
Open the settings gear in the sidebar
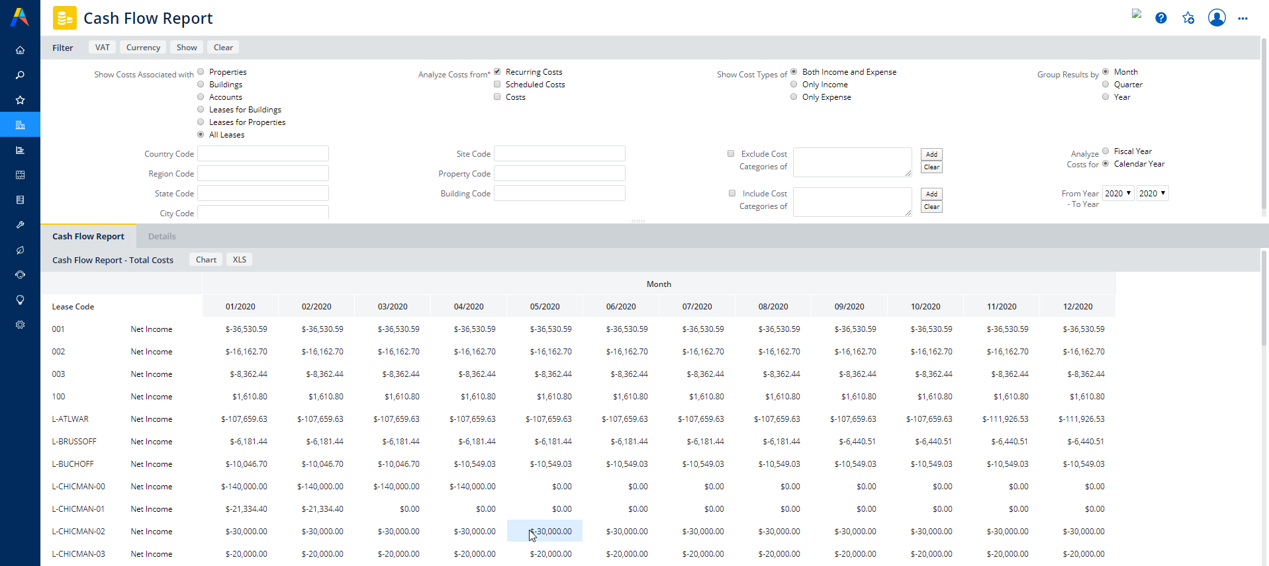click(20, 325)
